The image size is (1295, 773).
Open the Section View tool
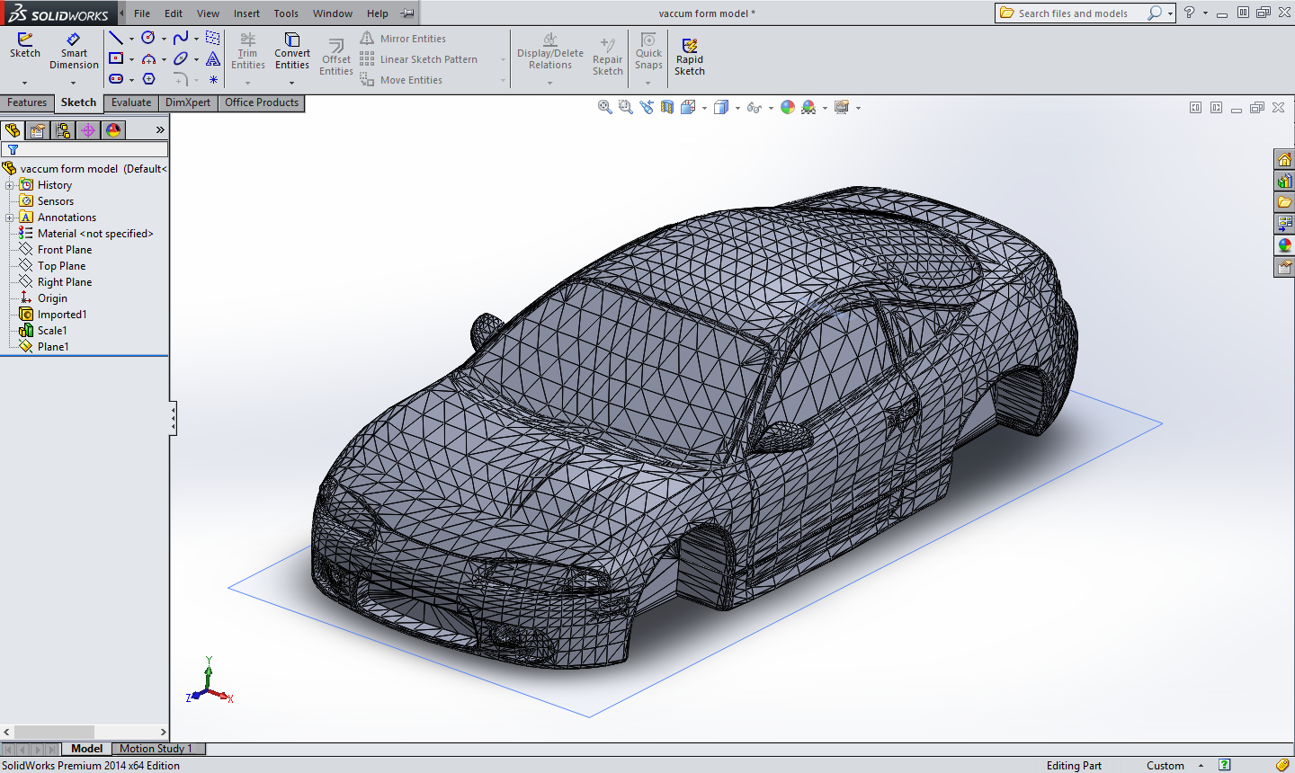pyautogui.click(x=665, y=107)
